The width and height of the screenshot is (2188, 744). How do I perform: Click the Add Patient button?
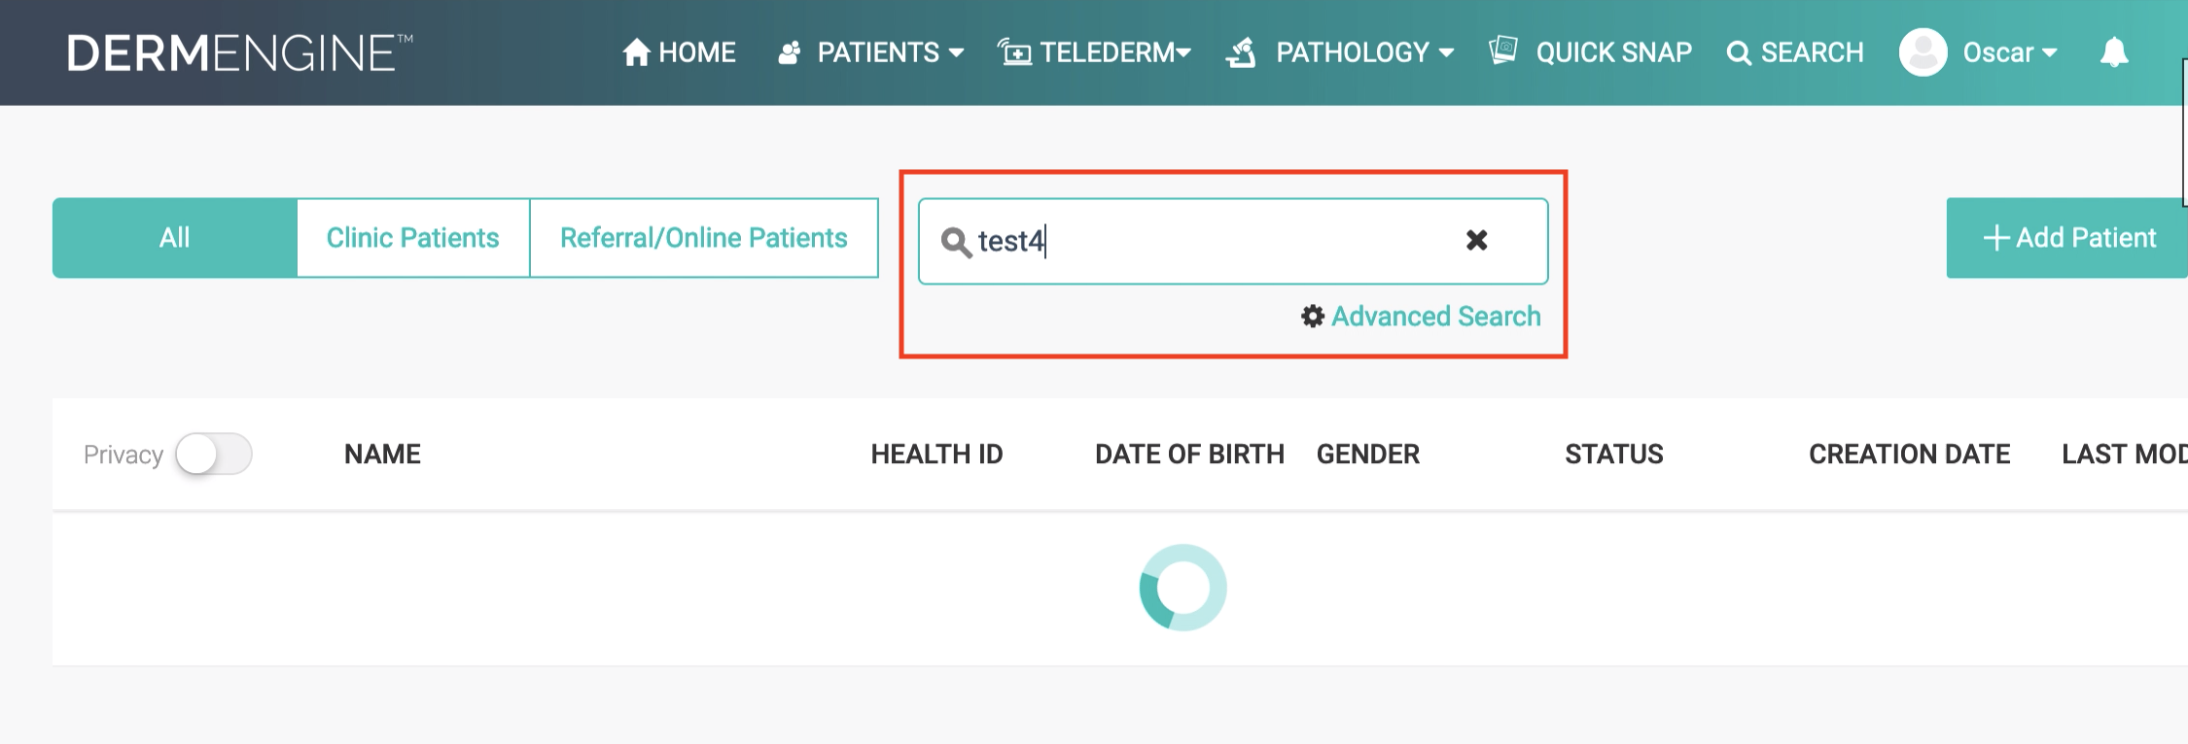pyautogui.click(x=2068, y=238)
